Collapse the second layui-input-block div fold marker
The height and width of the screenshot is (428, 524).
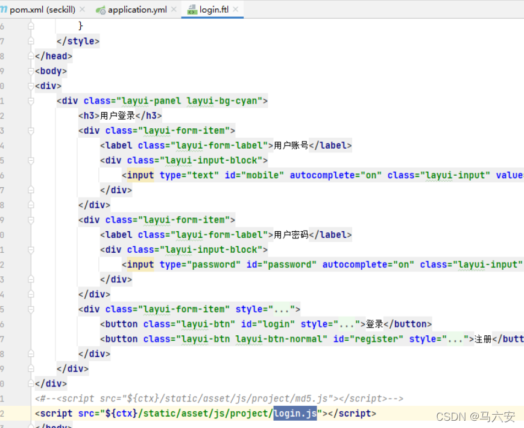pyautogui.click(x=31, y=250)
